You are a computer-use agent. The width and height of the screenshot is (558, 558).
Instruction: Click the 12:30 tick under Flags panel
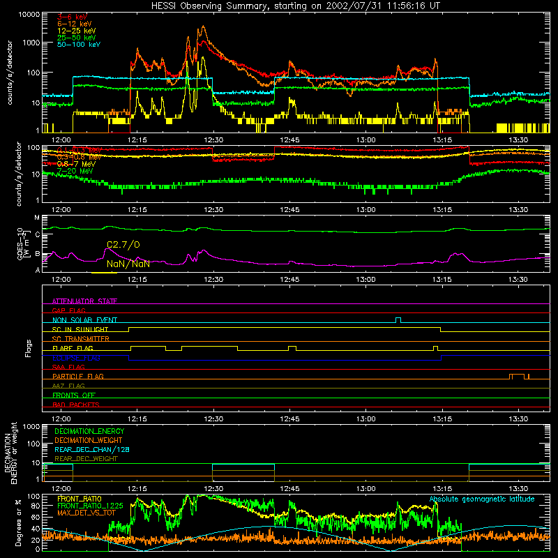tap(213, 419)
